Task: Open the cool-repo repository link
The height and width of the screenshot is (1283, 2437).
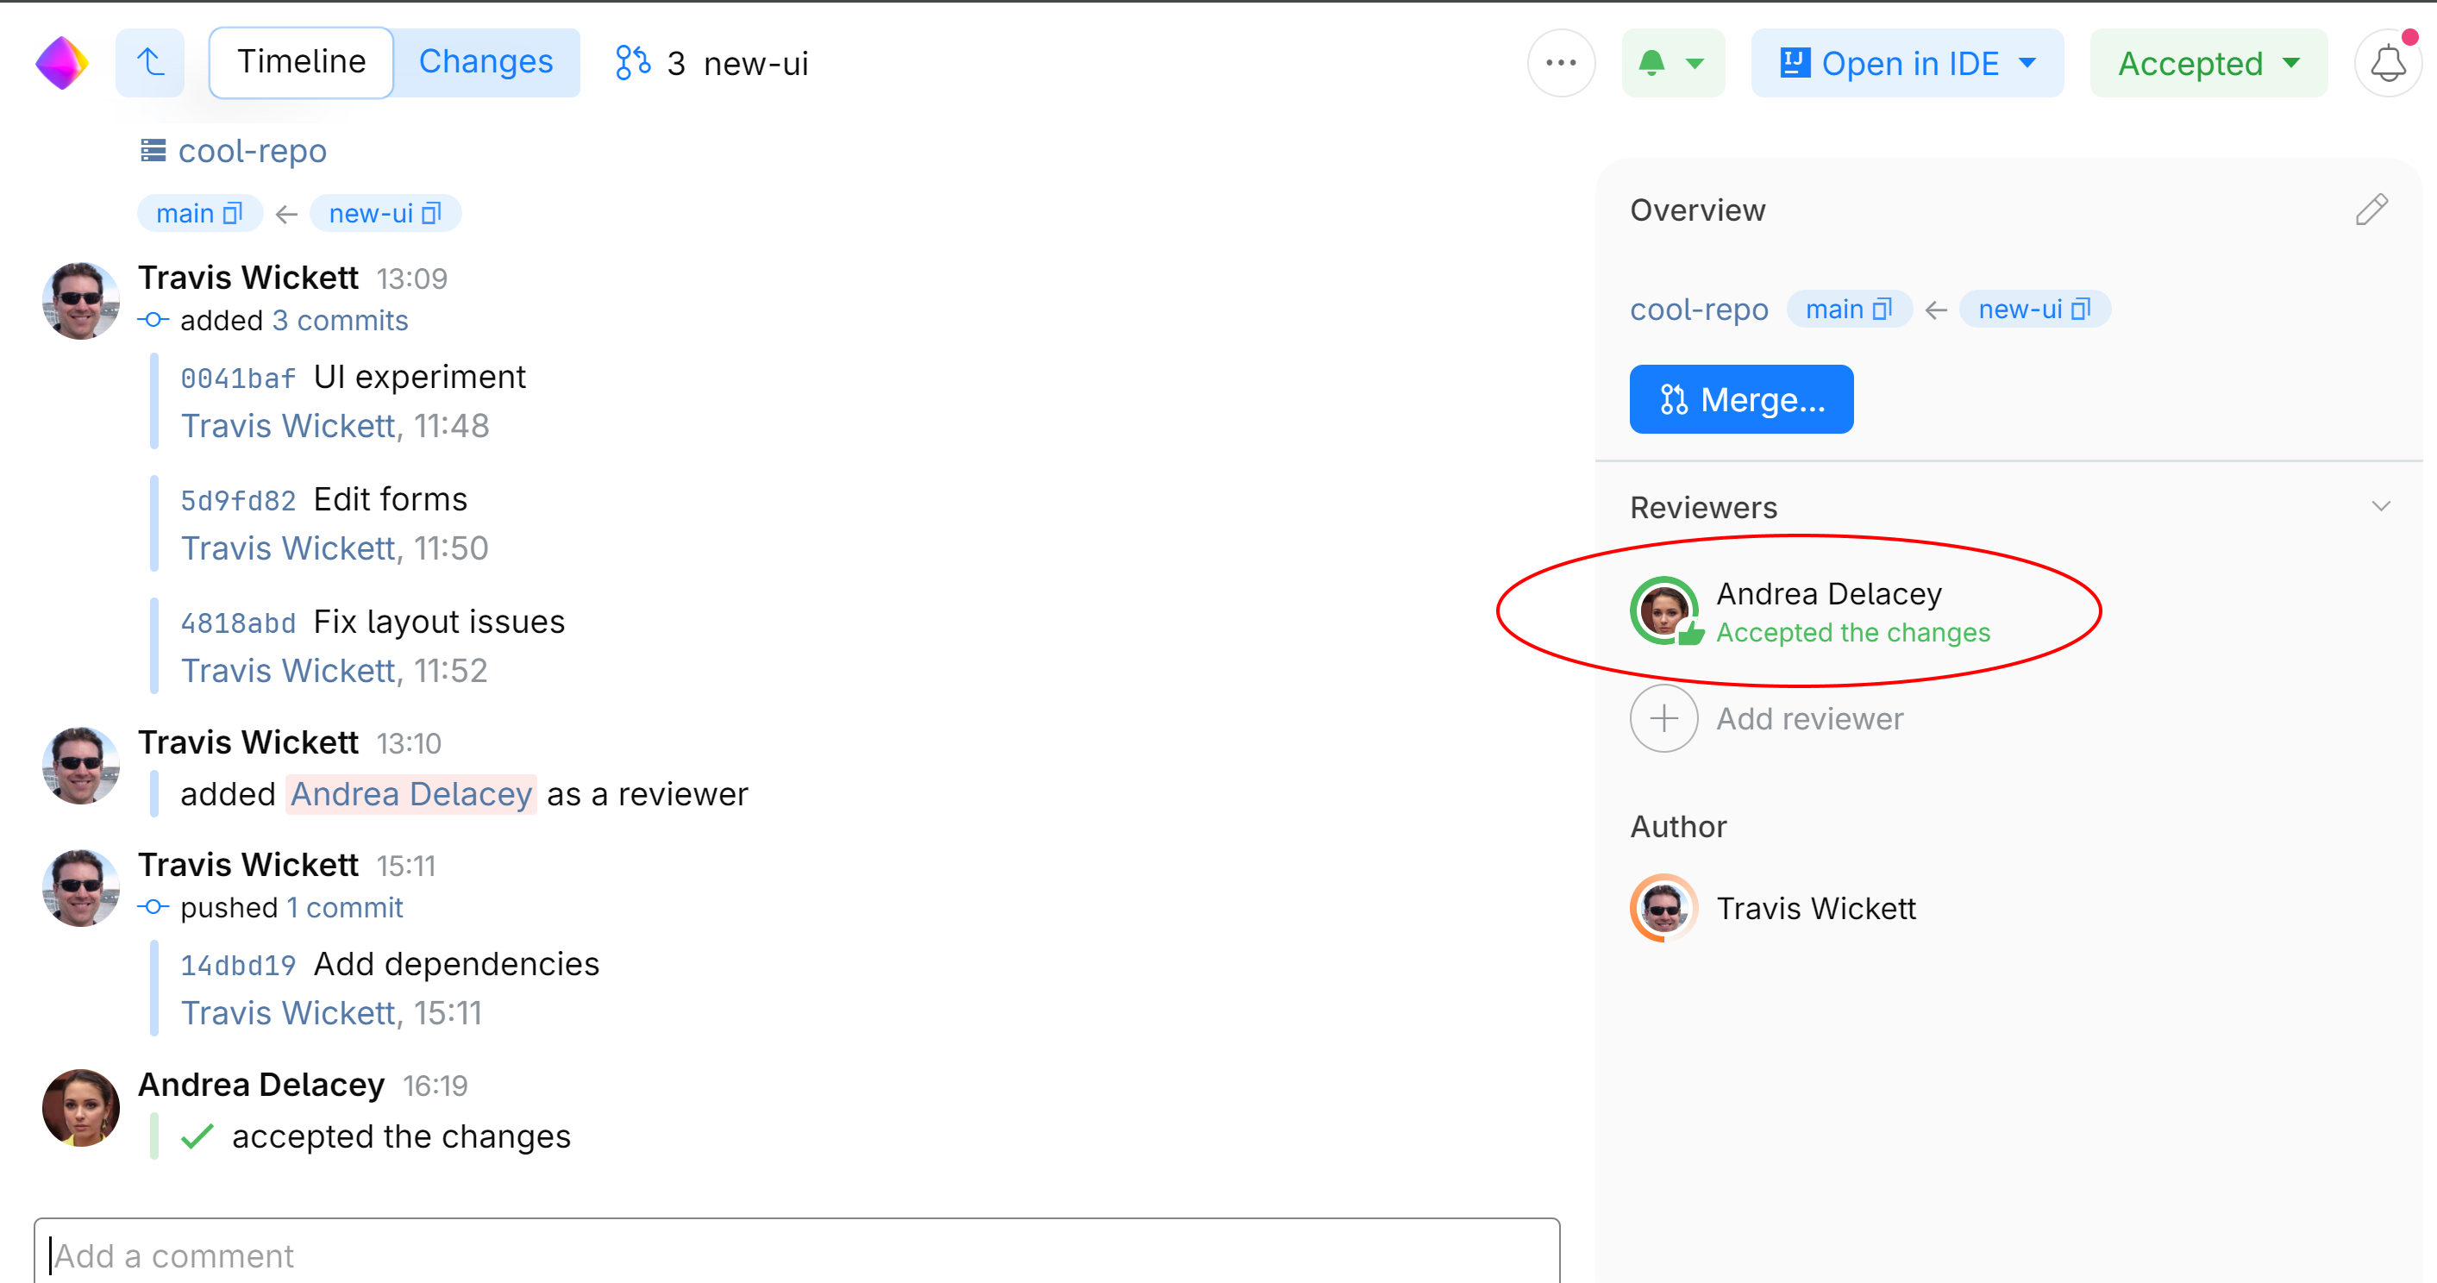Action: click(252, 150)
